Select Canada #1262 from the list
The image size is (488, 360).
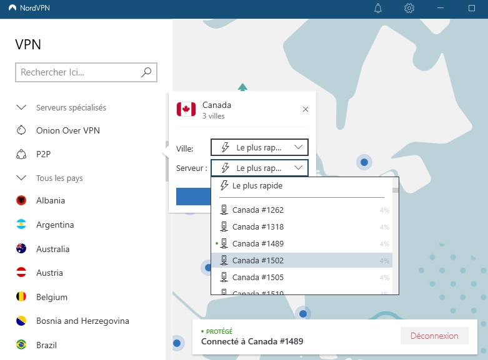(302, 210)
